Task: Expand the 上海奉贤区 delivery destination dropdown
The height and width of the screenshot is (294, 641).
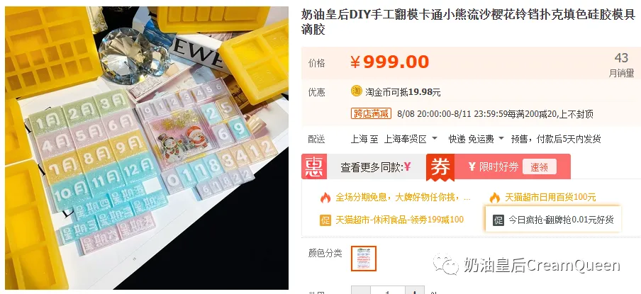Action: click(435, 139)
